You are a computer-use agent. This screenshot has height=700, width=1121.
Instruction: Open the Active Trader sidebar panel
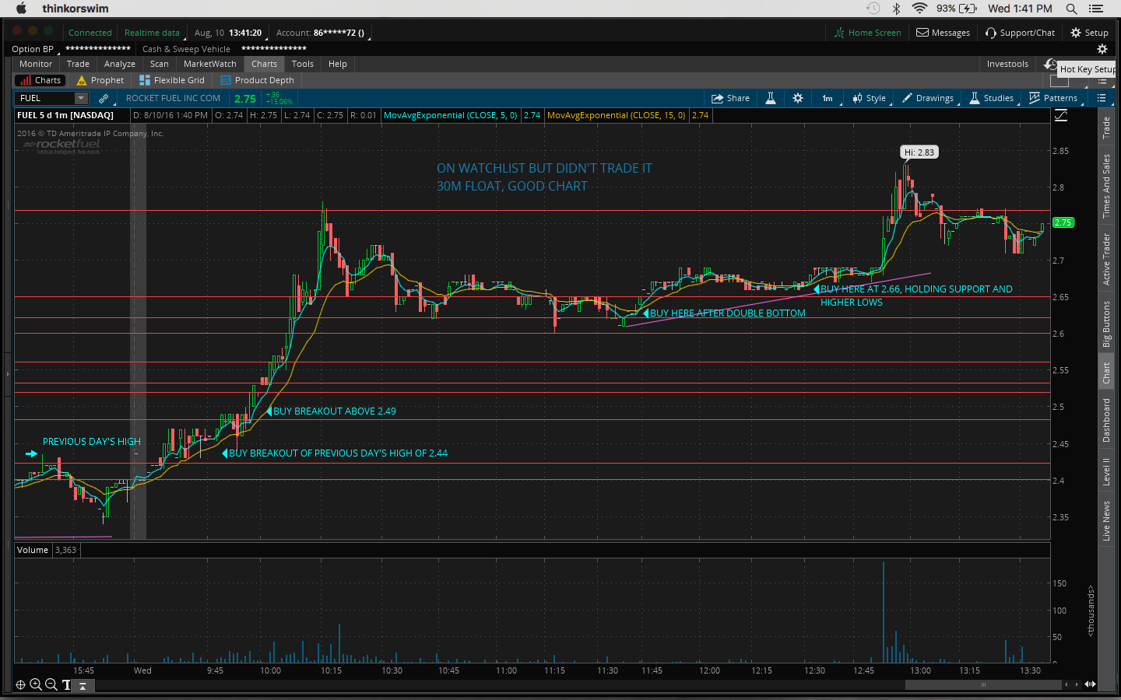[1106, 259]
